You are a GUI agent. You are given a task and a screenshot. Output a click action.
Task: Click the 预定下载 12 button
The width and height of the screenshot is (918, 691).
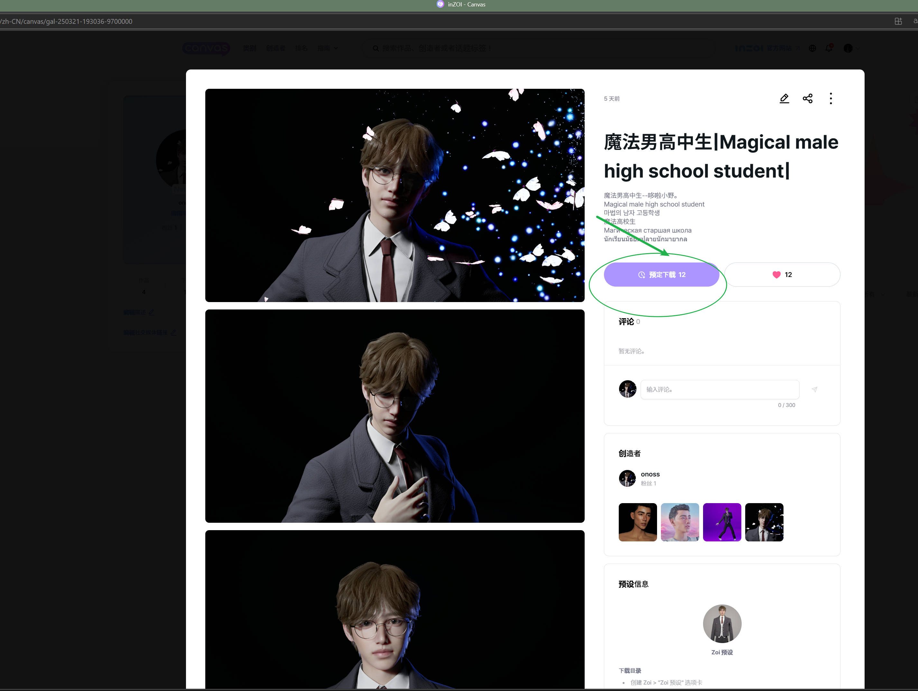[x=661, y=274]
